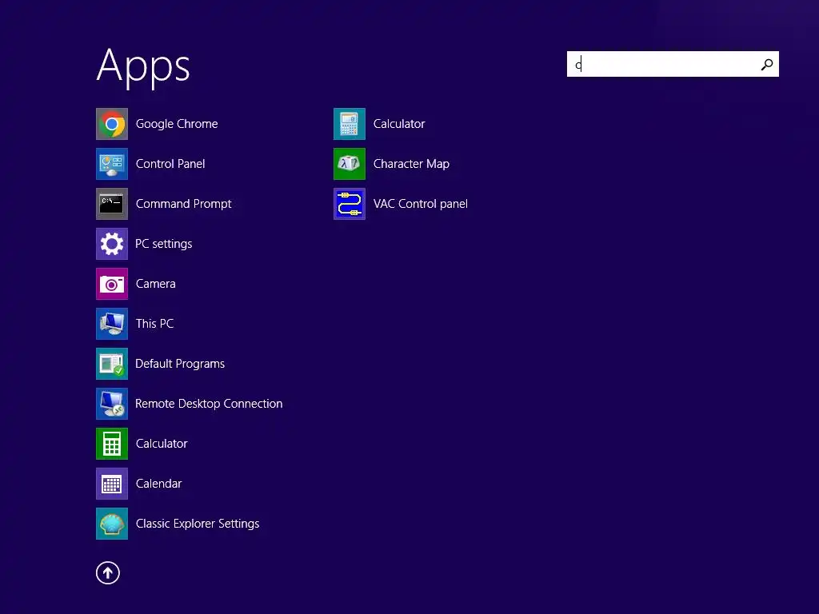
Task: Select the "Calendar" label
Action: [x=159, y=484]
